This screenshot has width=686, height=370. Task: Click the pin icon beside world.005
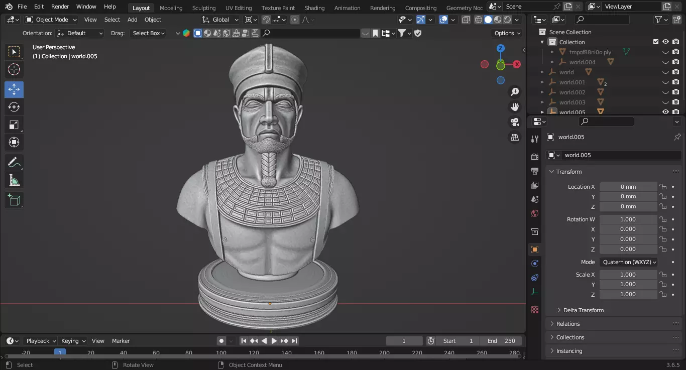click(x=677, y=137)
